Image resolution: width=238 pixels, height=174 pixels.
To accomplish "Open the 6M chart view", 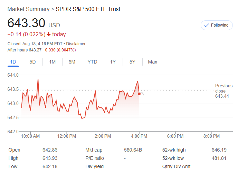I will point(72,62).
